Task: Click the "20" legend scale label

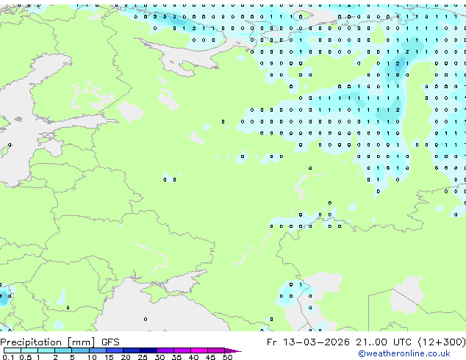Action: pyautogui.click(x=126, y=357)
